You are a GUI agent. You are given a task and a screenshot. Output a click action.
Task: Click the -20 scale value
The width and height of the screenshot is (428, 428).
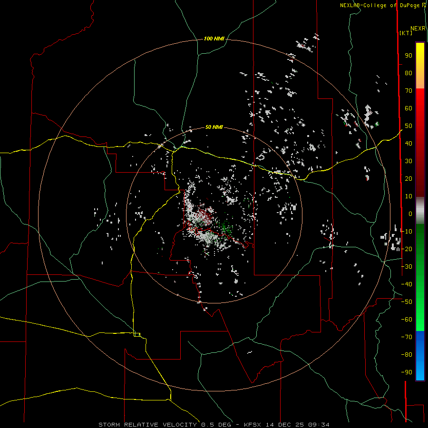(407, 249)
